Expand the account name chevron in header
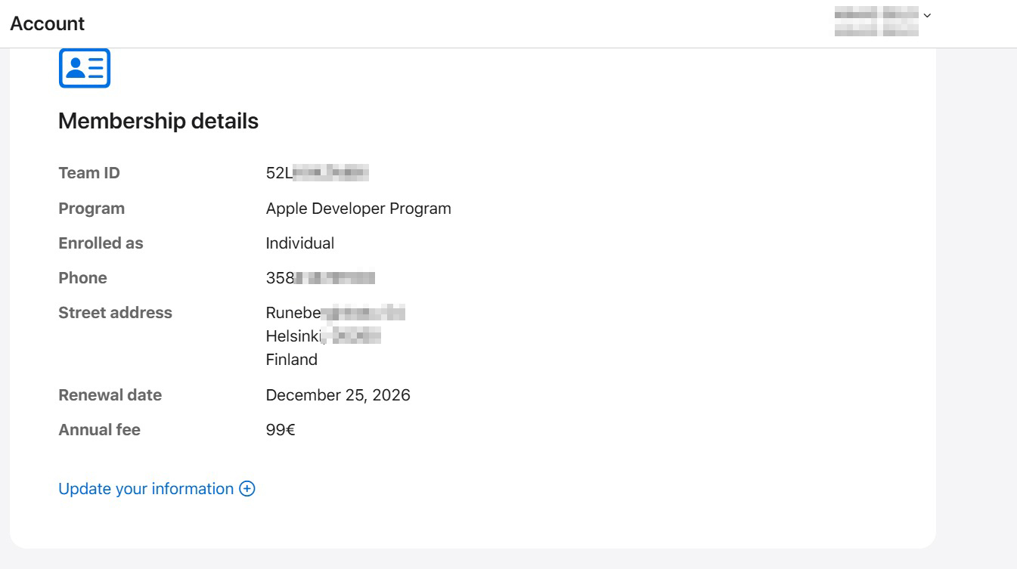Screen dimensions: 1017x569 click(928, 15)
